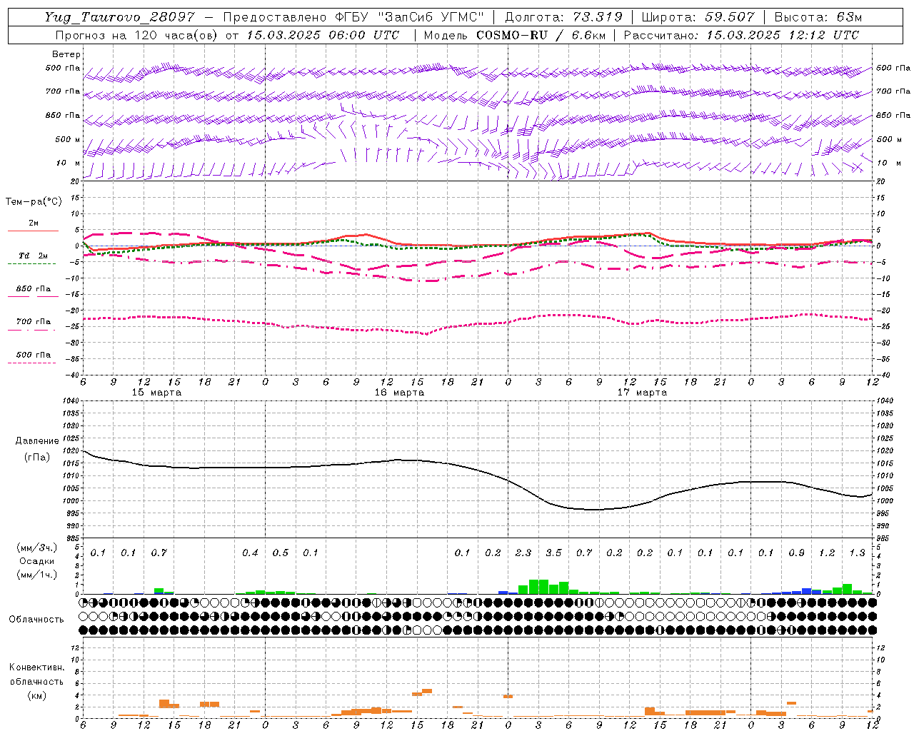Image resolution: width=914 pixels, height=731 pixels.
Task: Click the 15 марта date label
Action: [x=157, y=393]
